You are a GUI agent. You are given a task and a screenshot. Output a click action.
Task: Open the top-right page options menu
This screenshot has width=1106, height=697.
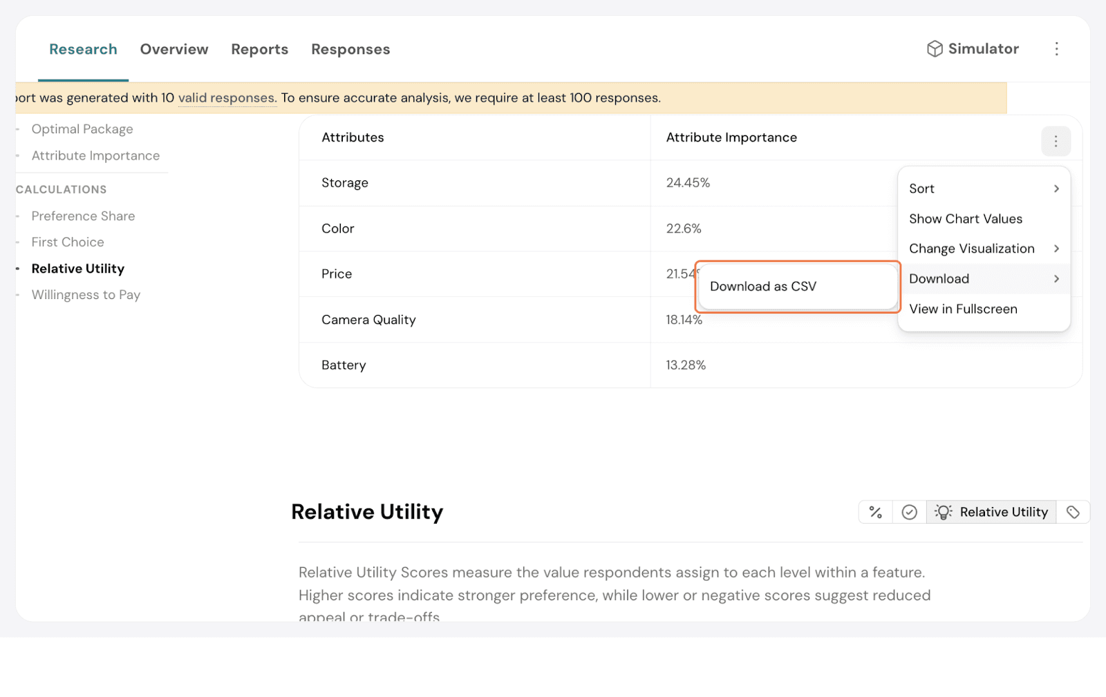pyautogui.click(x=1056, y=49)
